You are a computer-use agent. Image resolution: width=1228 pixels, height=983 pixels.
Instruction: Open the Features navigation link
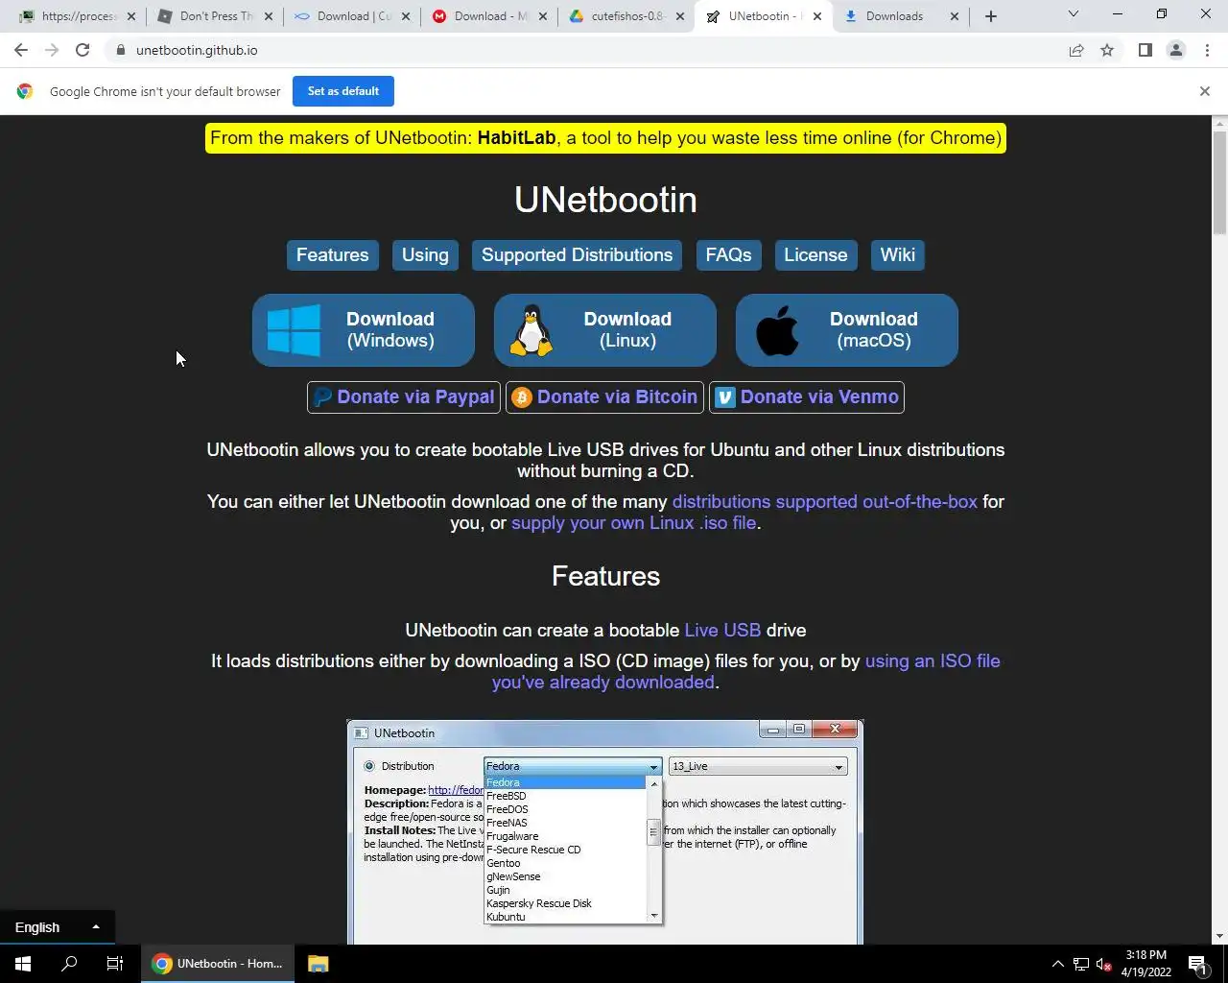(332, 255)
